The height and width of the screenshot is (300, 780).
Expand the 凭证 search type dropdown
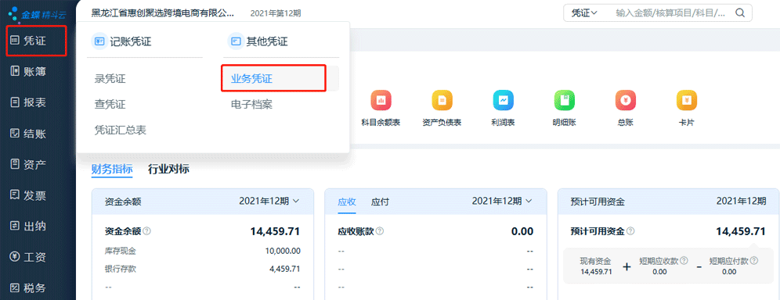coord(584,13)
